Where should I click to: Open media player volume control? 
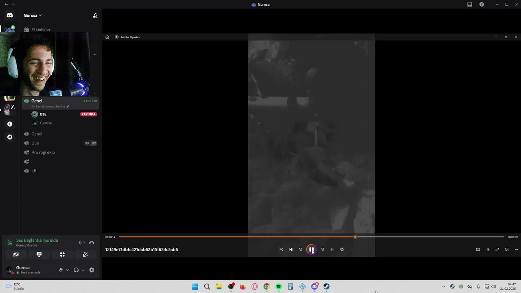pyautogui.click(x=487, y=249)
